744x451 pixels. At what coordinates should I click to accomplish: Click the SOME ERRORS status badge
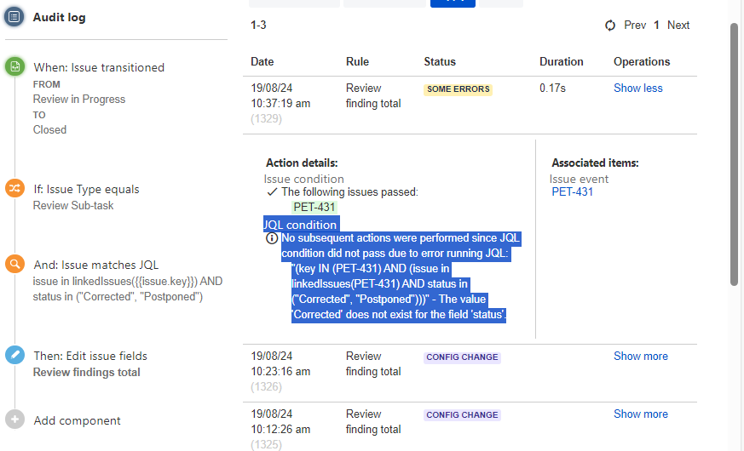(x=458, y=89)
